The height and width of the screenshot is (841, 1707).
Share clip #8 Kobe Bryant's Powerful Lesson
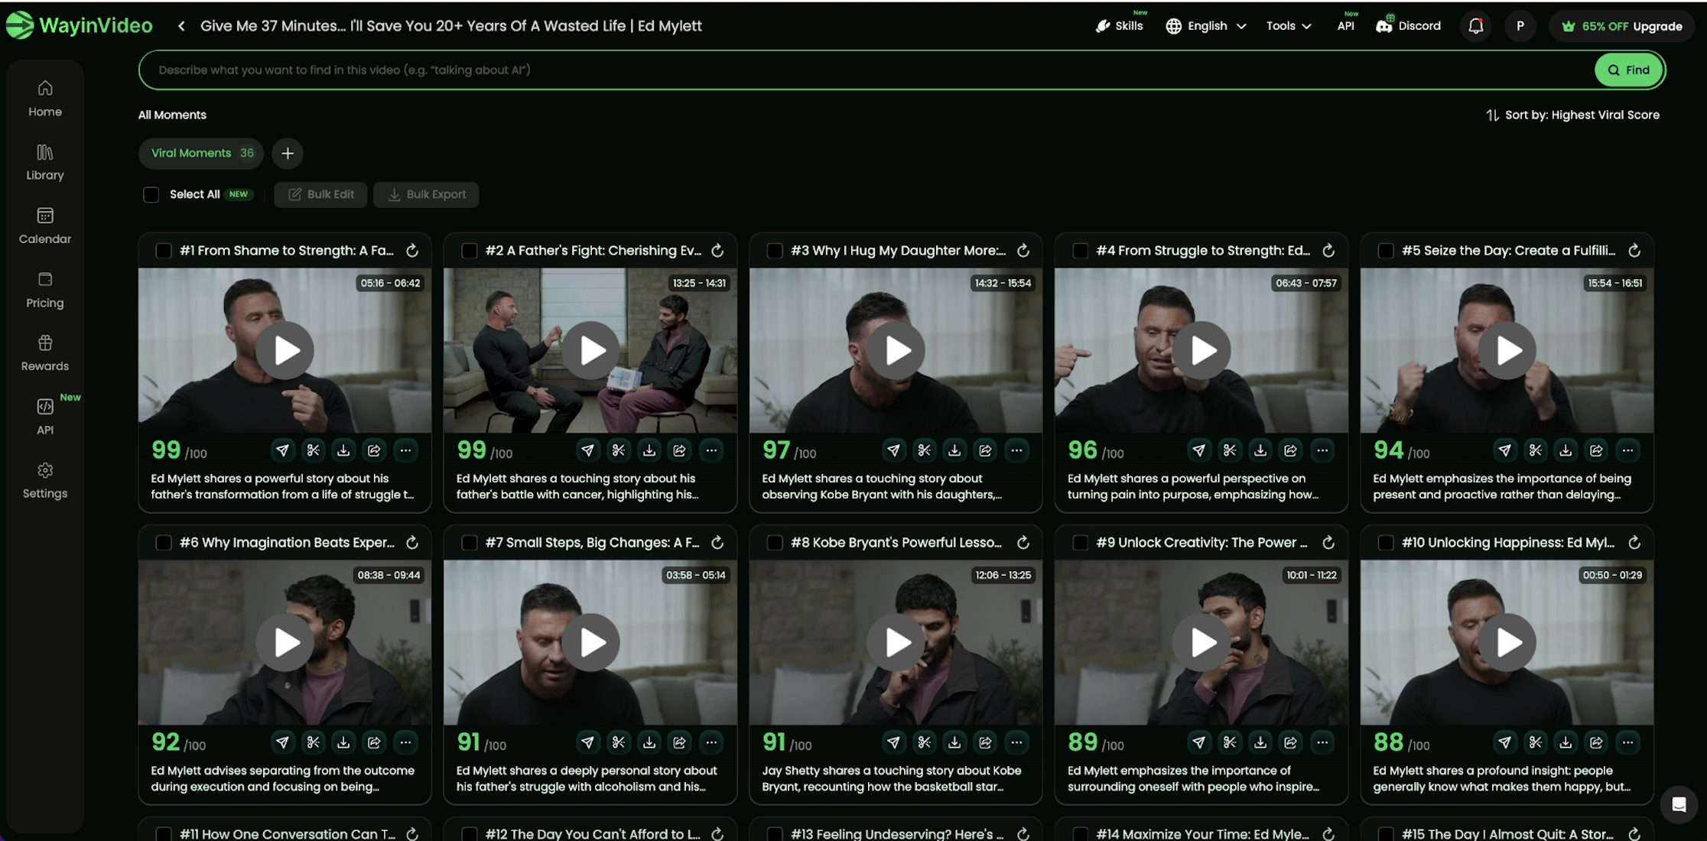click(x=985, y=743)
